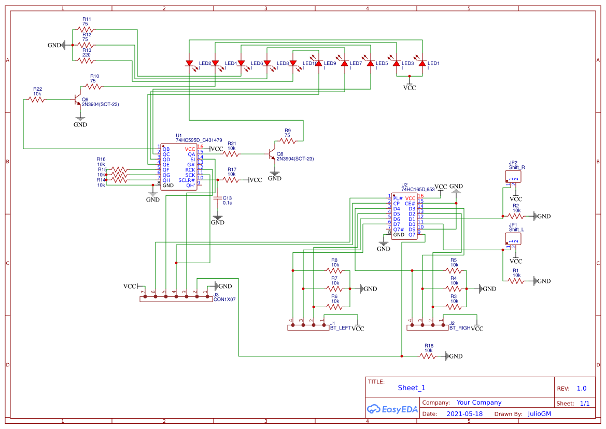606x429 pixels.
Task: Select the R11 75 ohm resistor symbol
Action: point(86,30)
